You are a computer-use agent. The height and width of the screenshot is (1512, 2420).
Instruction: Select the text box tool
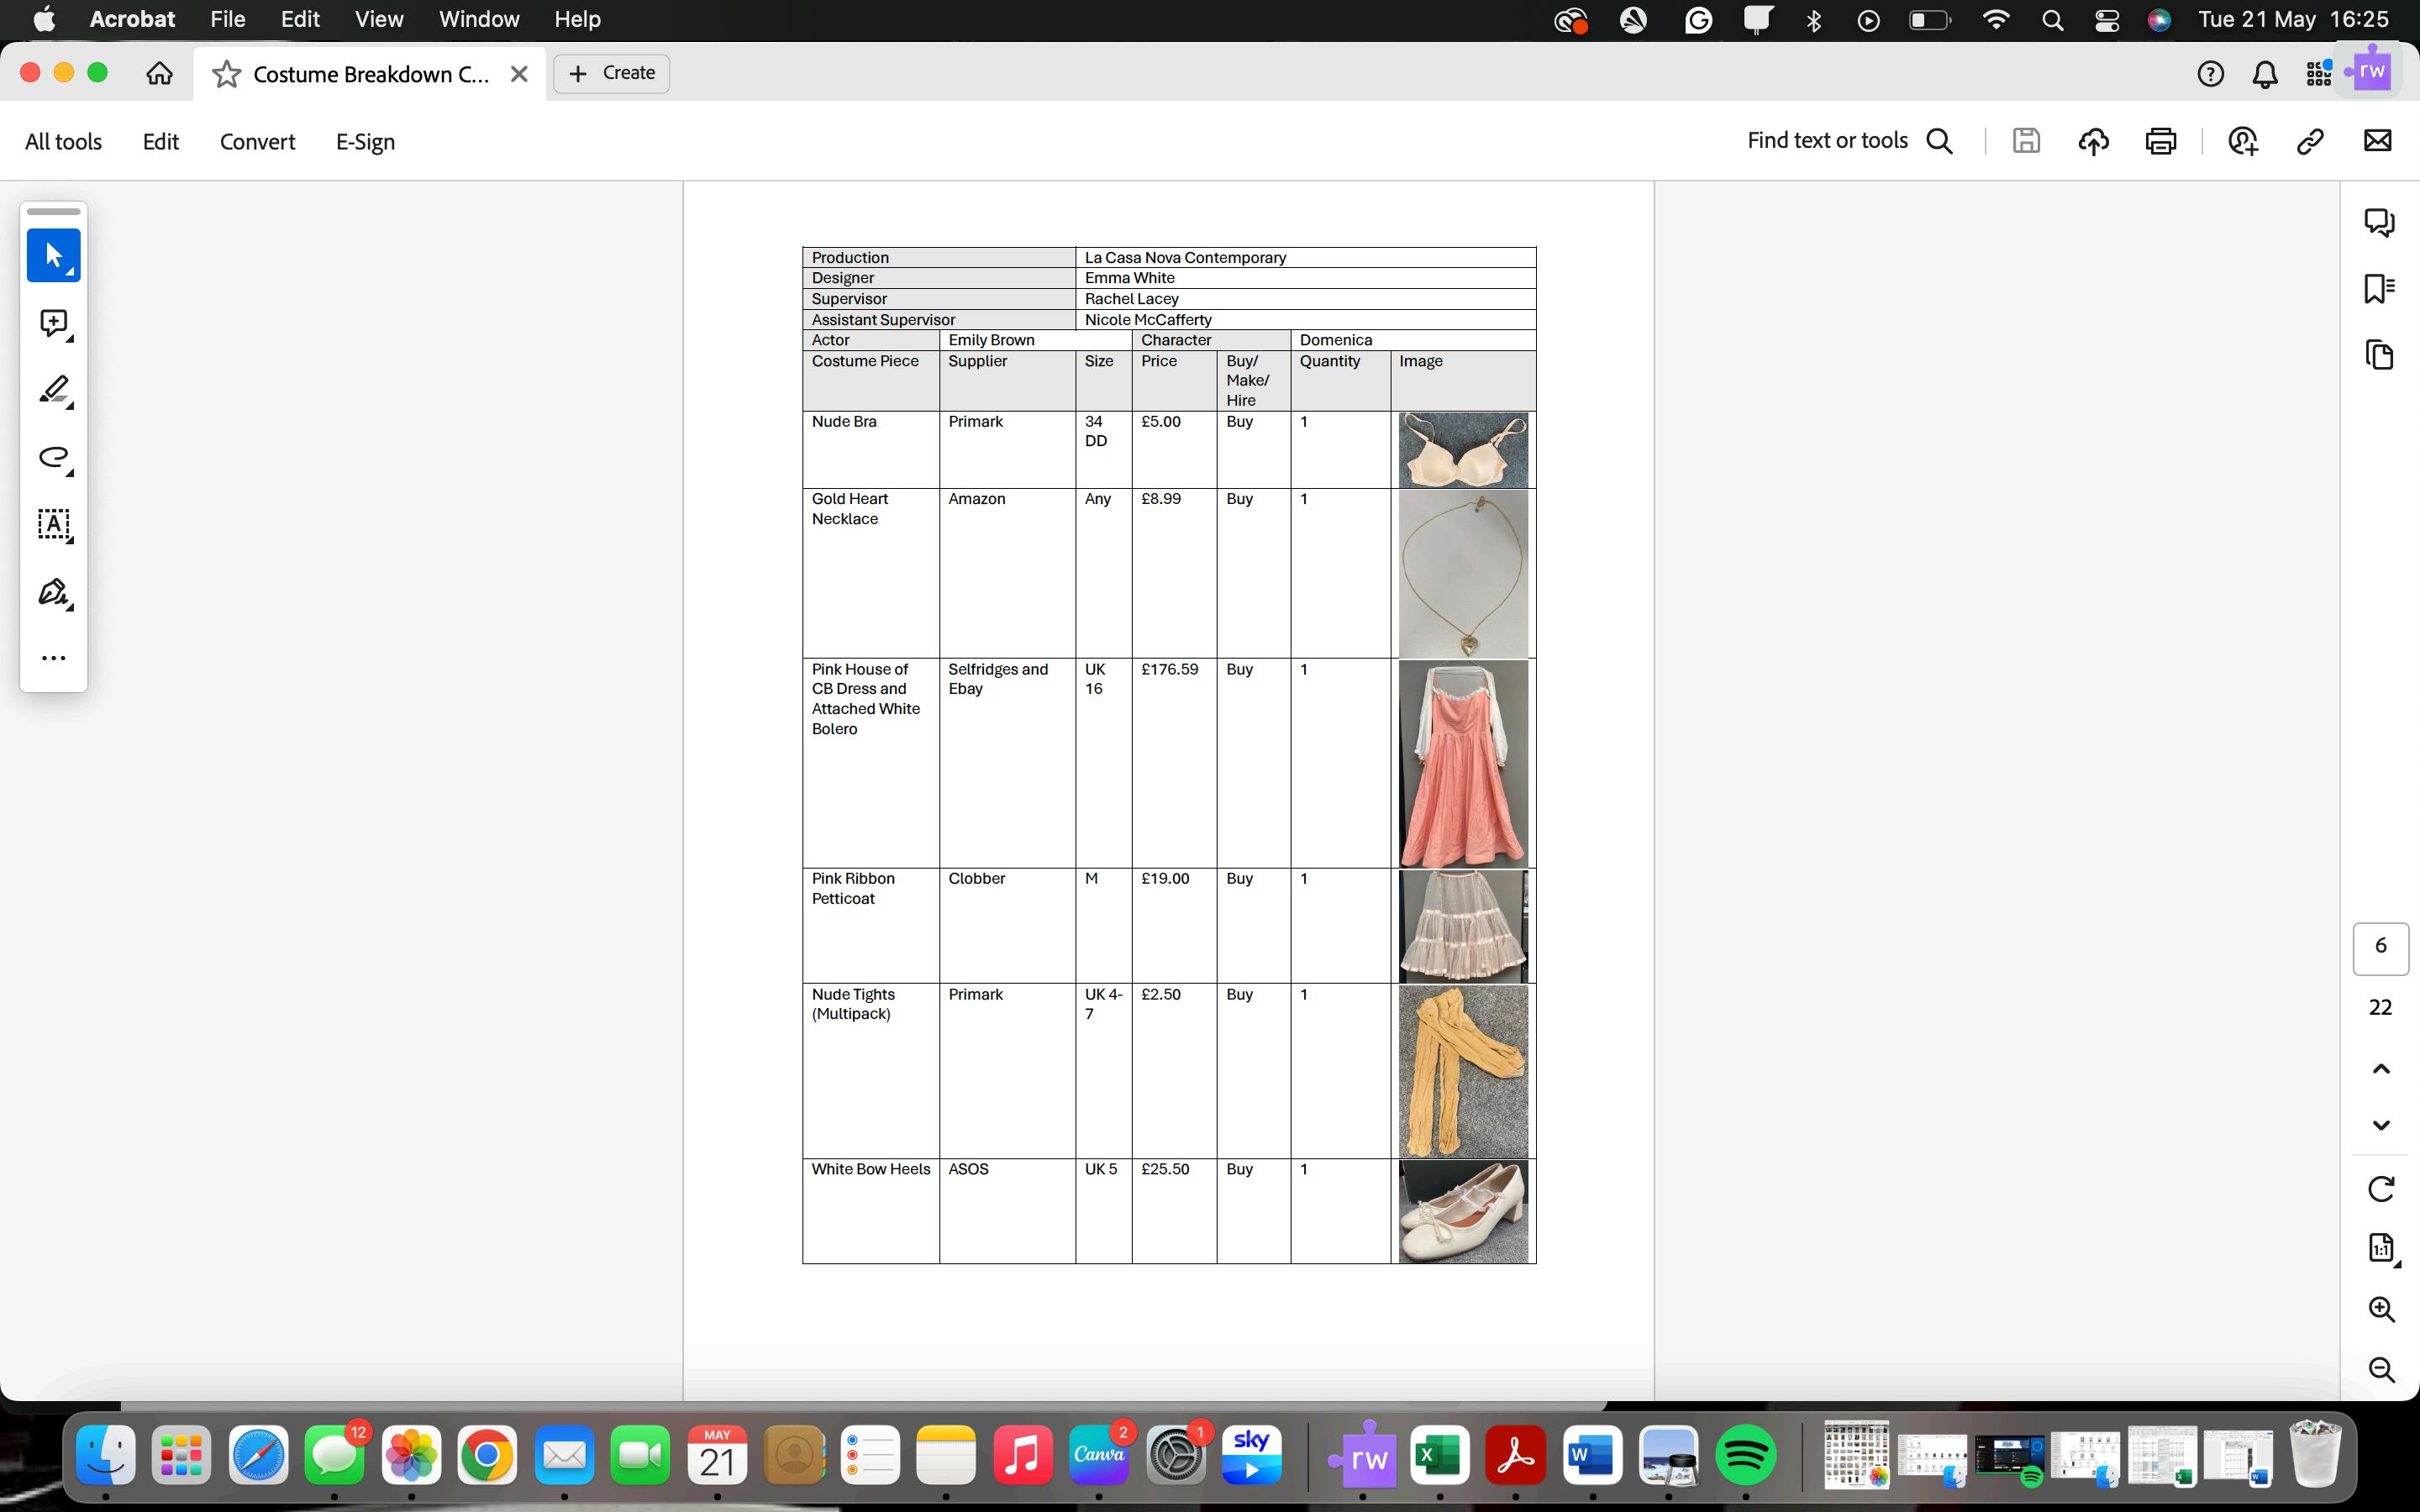(53, 524)
